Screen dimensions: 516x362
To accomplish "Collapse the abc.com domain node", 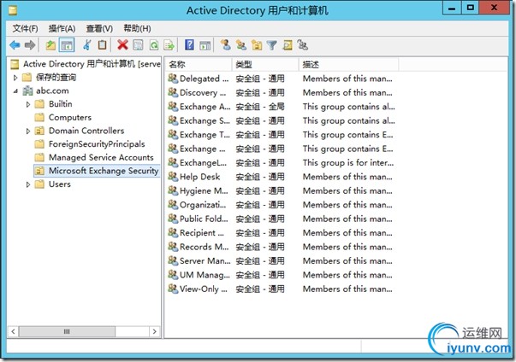I will tap(15, 91).
